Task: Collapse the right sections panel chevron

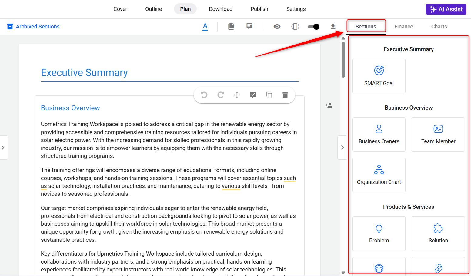Action: pyautogui.click(x=342, y=148)
